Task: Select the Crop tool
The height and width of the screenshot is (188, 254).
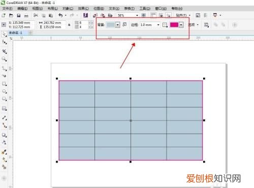Action: (4, 51)
